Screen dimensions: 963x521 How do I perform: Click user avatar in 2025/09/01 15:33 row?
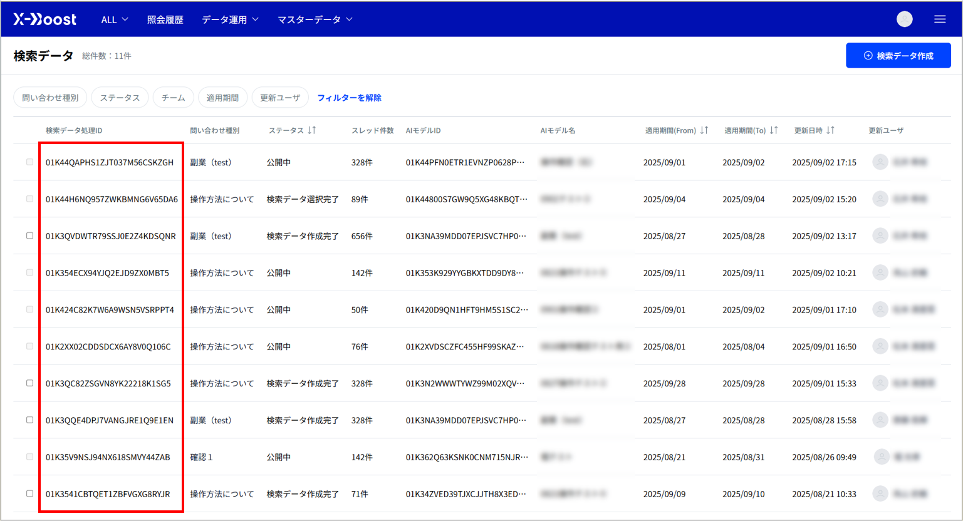(880, 383)
